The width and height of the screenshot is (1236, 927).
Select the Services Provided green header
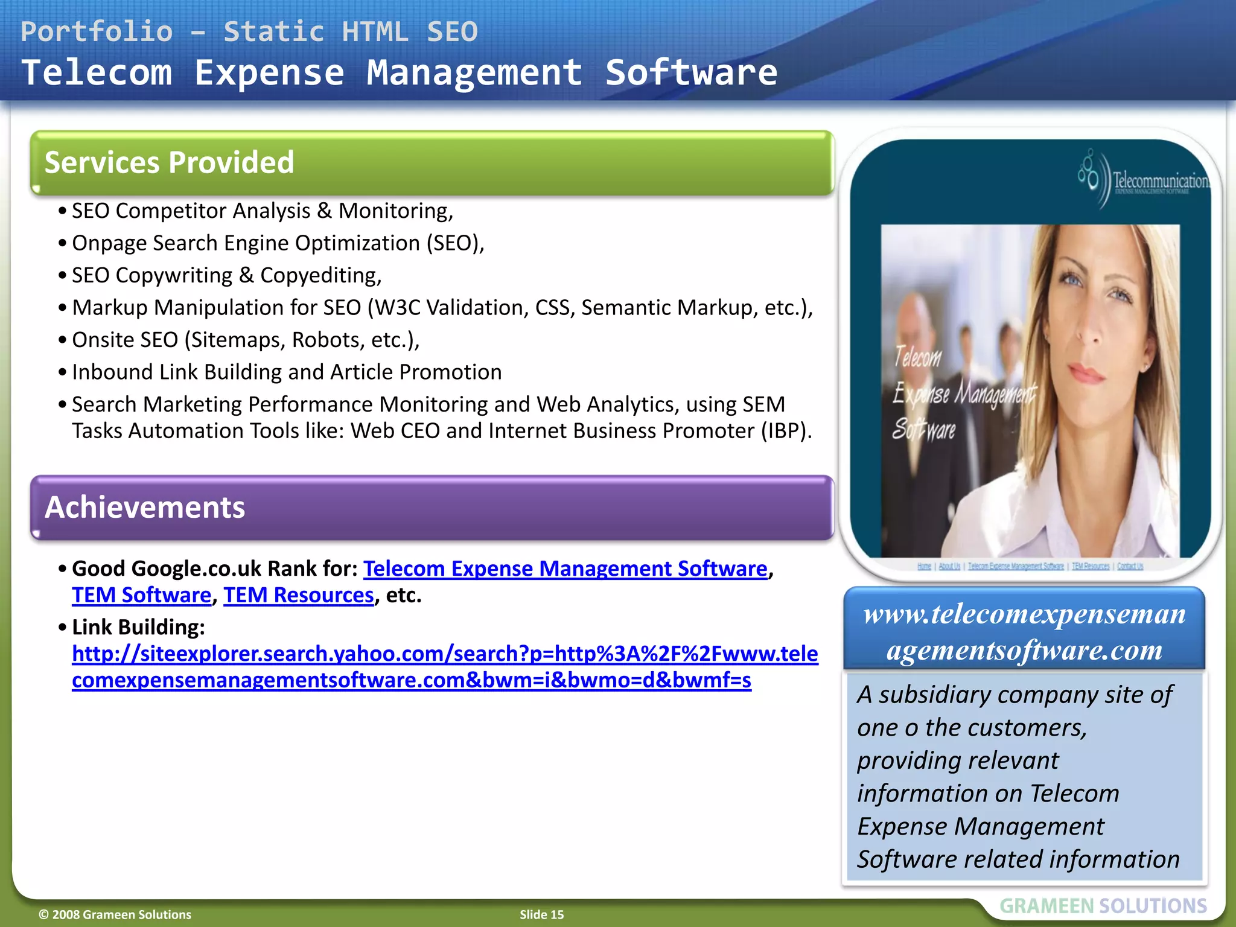click(432, 162)
